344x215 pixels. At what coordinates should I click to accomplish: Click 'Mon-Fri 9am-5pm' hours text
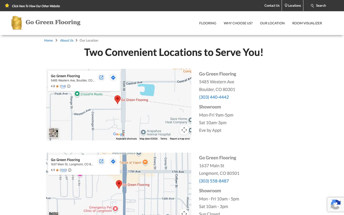click(x=216, y=115)
